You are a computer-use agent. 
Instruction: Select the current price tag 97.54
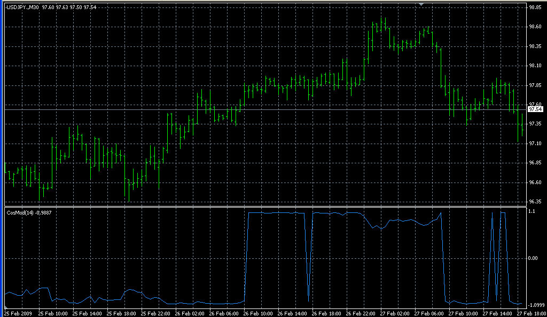(x=535, y=109)
